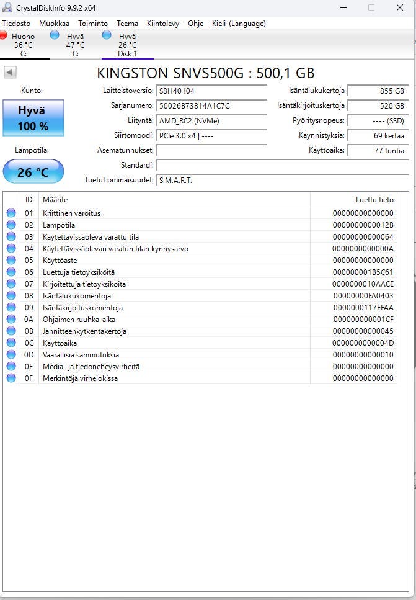416x600 pixels.
Task: Click the Pyöritysnopeus value ---- (SSD)
Action: pyautogui.click(x=378, y=121)
